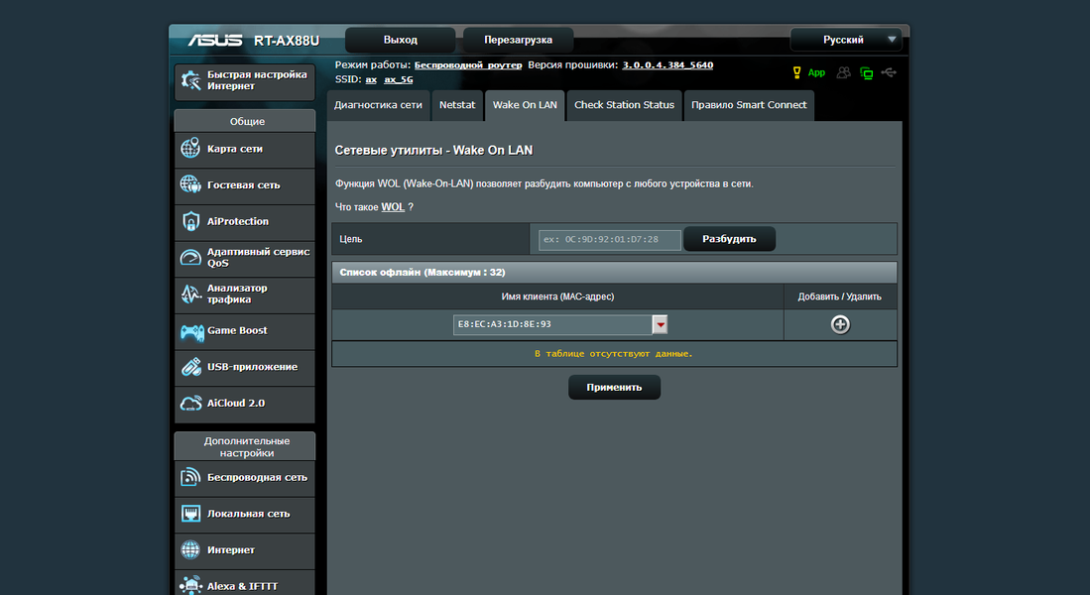This screenshot has height=595, width=1090.
Task: Switch to the Check Station Status tab
Action: point(624,105)
